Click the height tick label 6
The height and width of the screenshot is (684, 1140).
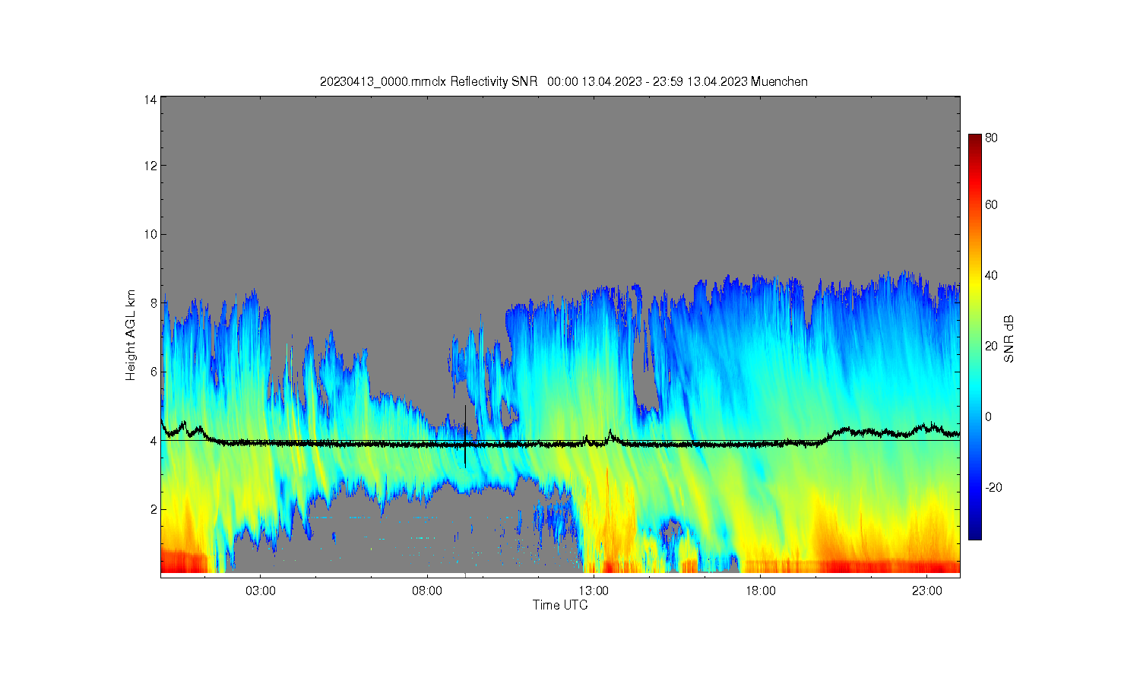(154, 372)
